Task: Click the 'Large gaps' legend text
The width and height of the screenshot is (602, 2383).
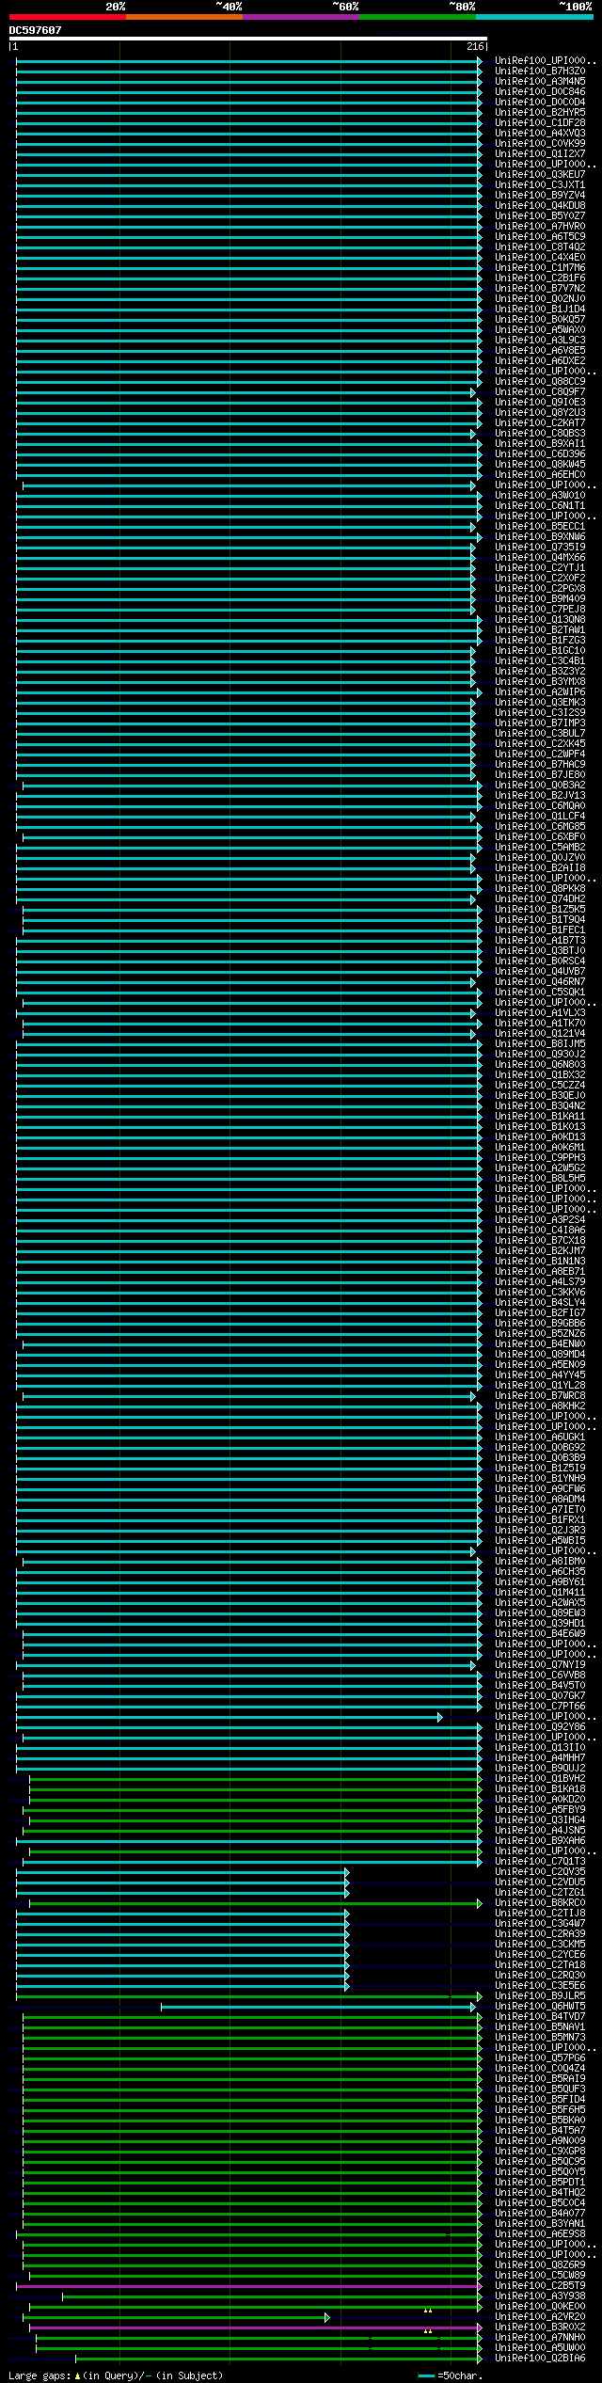Action: point(116,2376)
